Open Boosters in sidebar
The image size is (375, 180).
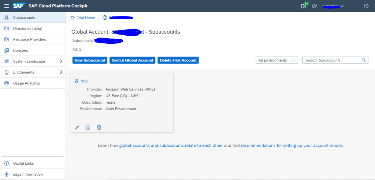pyautogui.click(x=33, y=50)
